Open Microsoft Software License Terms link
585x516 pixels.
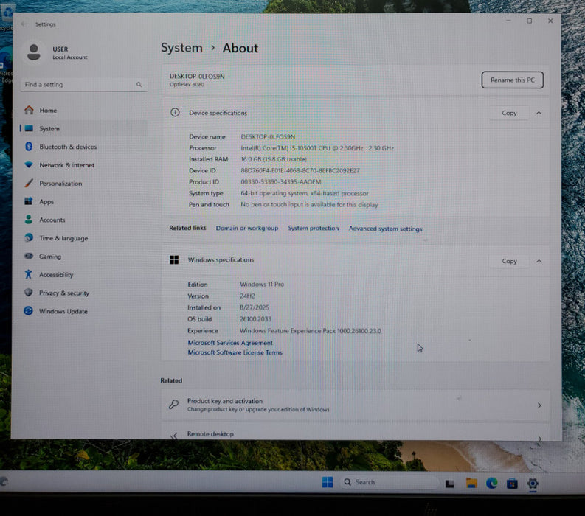click(x=235, y=352)
